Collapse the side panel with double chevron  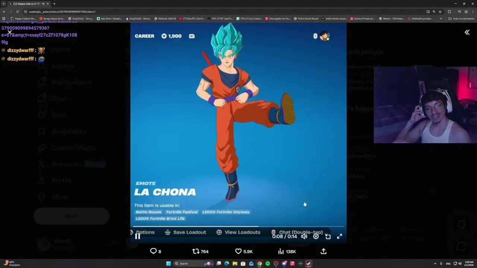pyautogui.click(x=467, y=32)
